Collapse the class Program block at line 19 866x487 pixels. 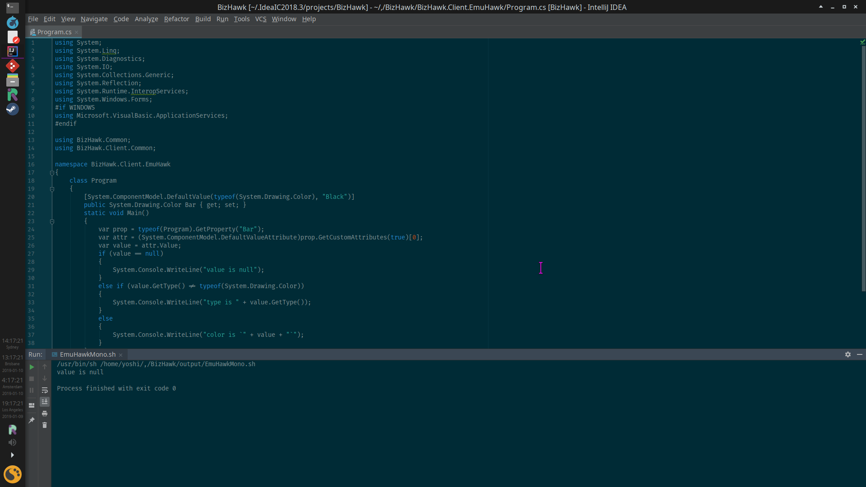[x=52, y=189]
